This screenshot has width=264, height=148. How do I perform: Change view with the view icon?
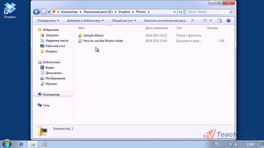[x=205, y=21]
